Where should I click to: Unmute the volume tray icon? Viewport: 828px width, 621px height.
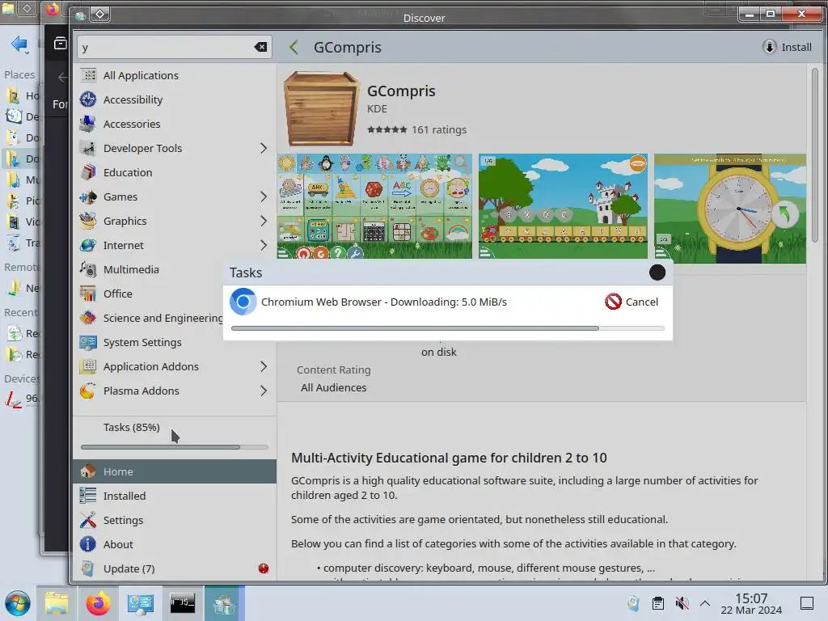click(682, 603)
